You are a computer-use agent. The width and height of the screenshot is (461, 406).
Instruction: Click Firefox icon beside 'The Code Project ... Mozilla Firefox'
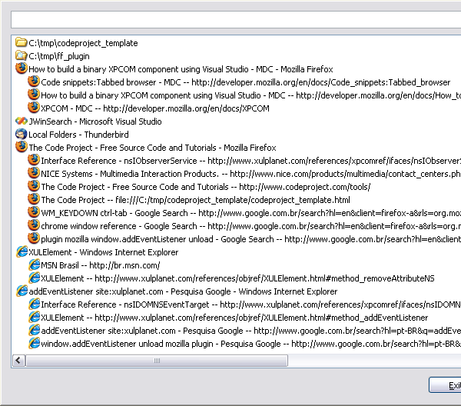tap(22, 147)
